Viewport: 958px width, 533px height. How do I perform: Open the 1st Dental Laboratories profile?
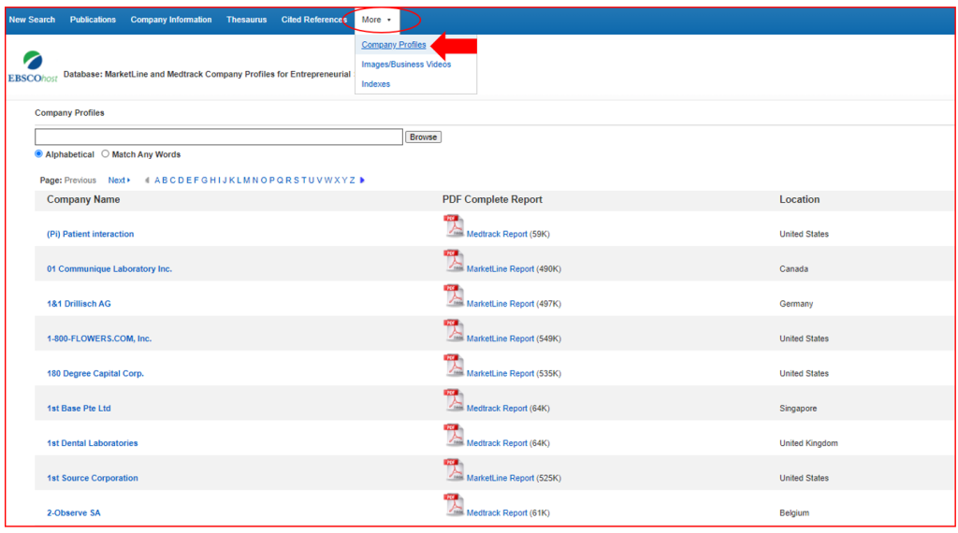pos(93,442)
